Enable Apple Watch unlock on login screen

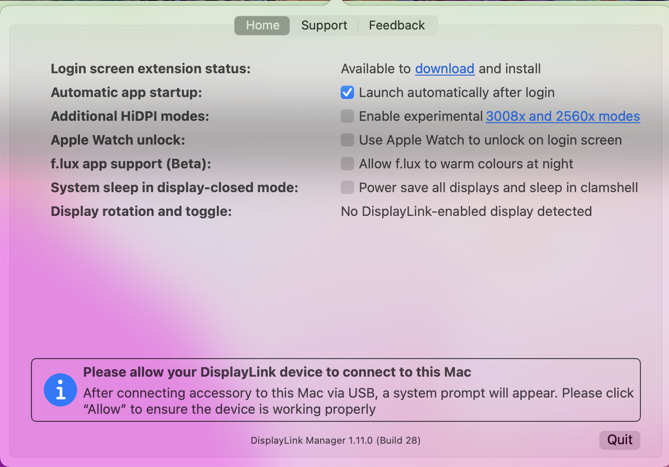tap(347, 140)
